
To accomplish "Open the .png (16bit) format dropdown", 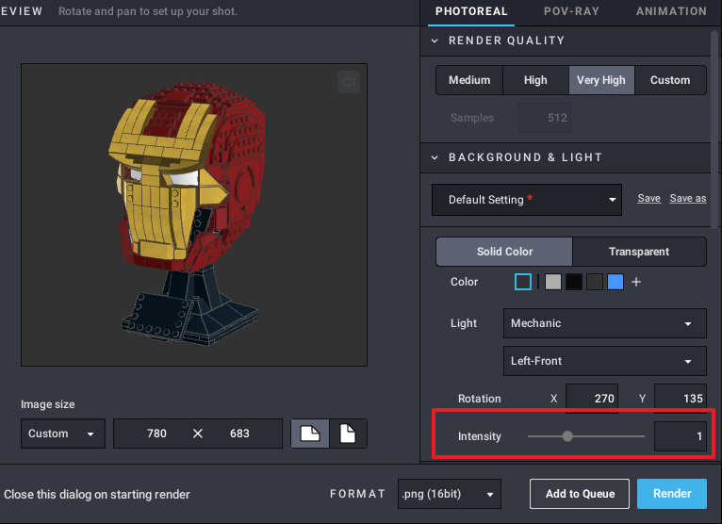I will point(450,494).
